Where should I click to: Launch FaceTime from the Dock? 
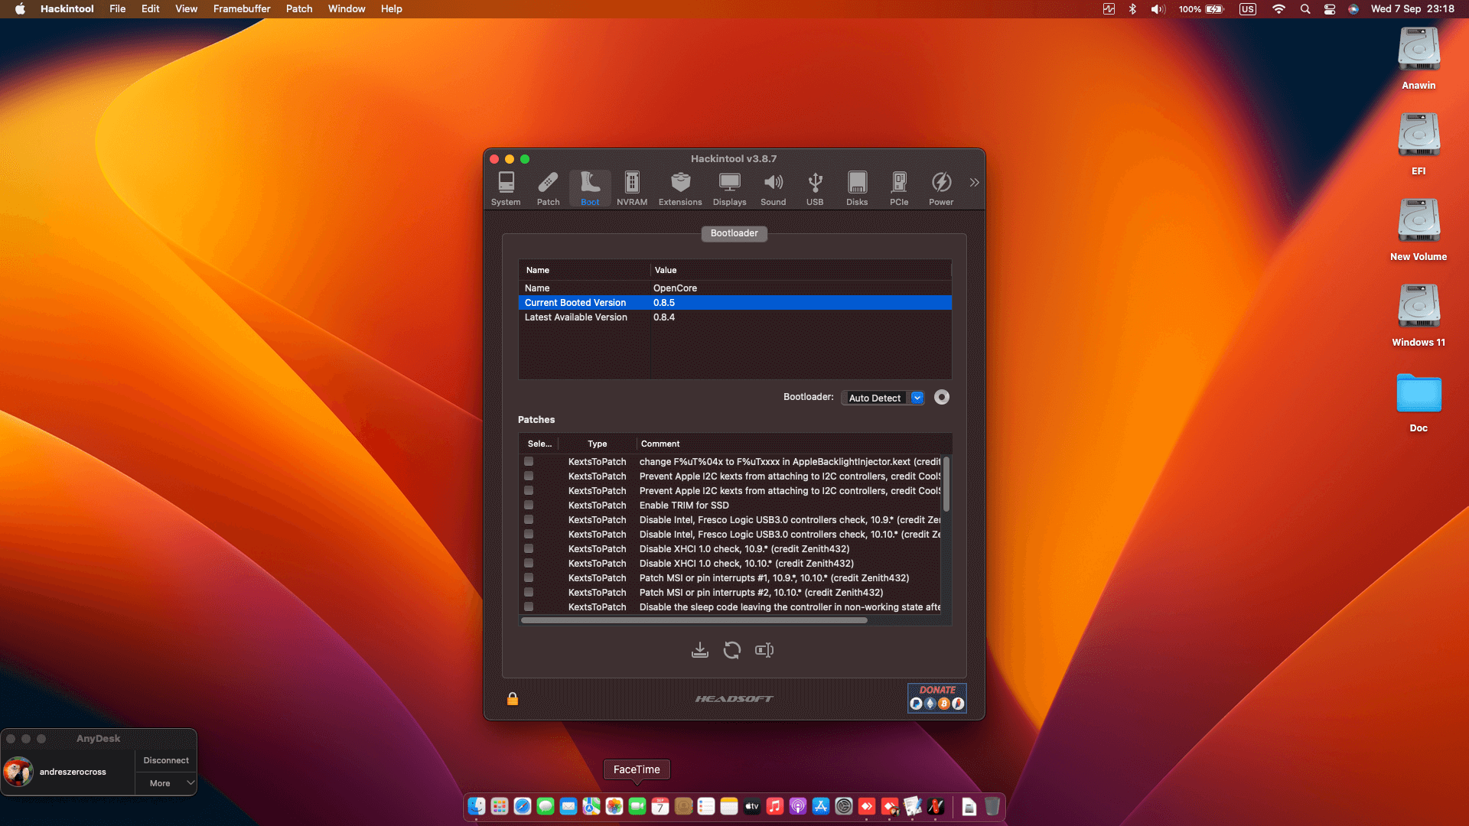click(637, 806)
